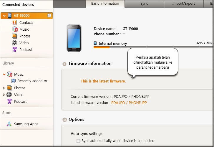Click the Library Music disc icon
This screenshot has width=214, height=147.
click(9, 74)
